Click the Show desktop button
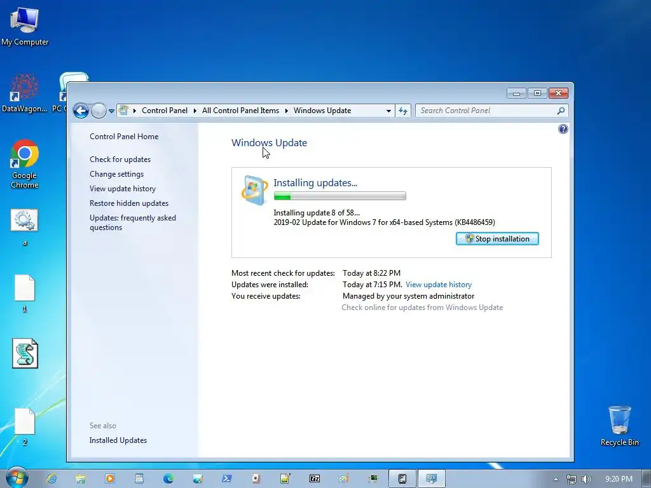651x488 pixels. click(x=647, y=479)
